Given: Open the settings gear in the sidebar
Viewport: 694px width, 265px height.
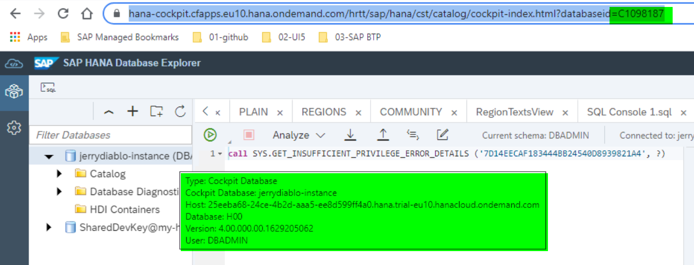Looking at the screenshot, I should (x=14, y=128).
